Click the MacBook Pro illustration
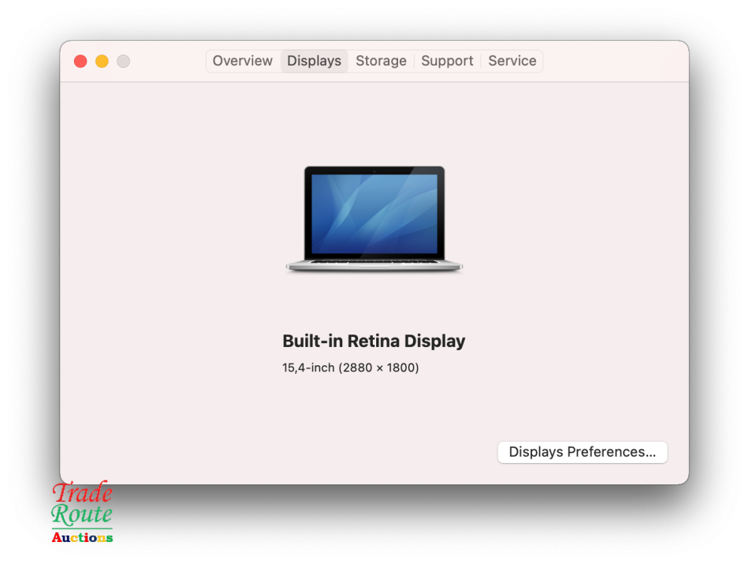Image resolution: width=749 pixels, height=564 pixels. click(374, 219)
